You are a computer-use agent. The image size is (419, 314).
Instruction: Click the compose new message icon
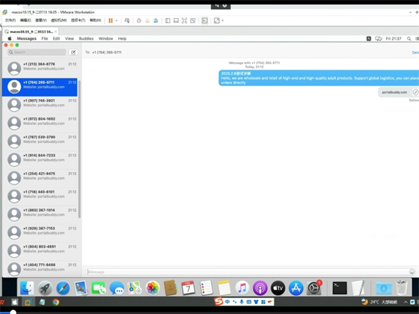73,52
